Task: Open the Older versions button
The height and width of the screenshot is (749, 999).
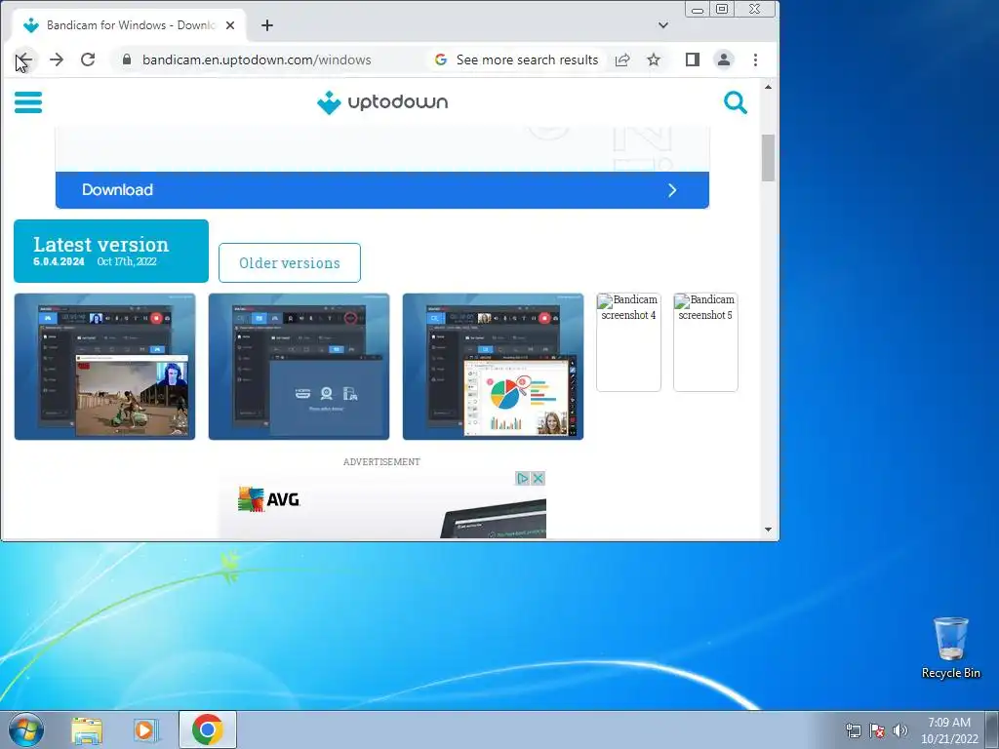Action: tap(289, 263)
